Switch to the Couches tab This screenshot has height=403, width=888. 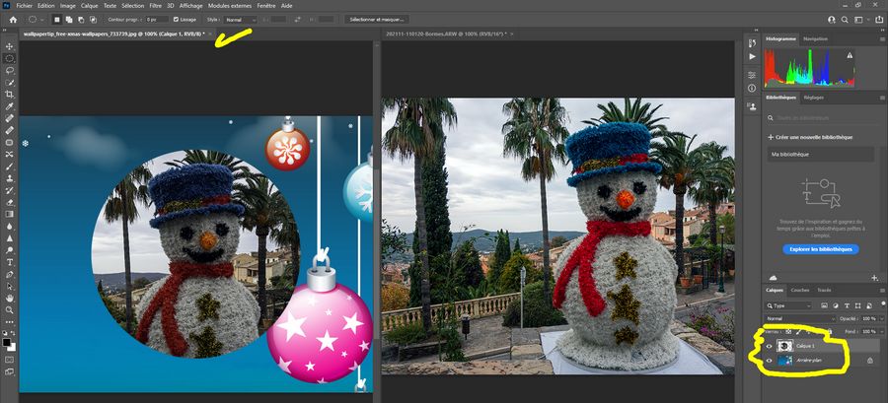click(799, 290)
